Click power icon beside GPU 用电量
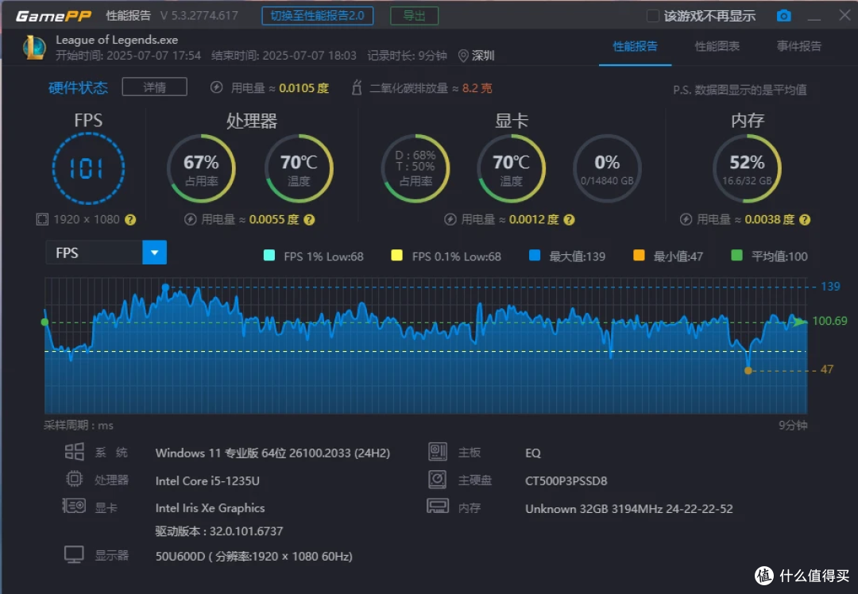The image size is (858, 594). pos(450,219)
